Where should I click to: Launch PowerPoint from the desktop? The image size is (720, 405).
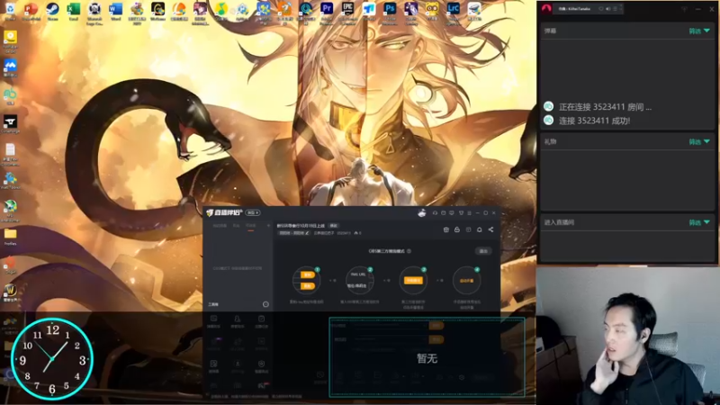[31, 10]
